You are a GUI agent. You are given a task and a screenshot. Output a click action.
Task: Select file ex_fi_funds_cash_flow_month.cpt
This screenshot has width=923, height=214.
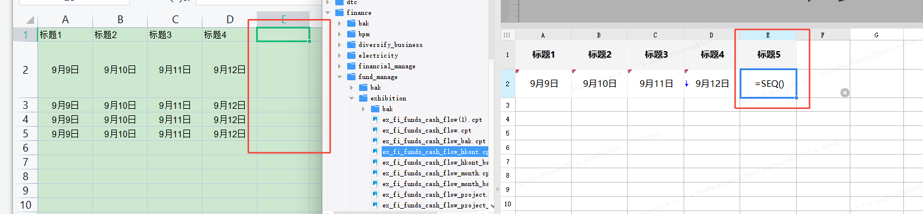pos(435,173)
